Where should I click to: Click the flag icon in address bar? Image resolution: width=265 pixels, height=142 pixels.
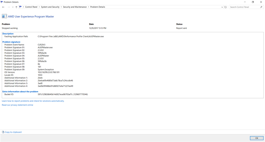[20, 7]
